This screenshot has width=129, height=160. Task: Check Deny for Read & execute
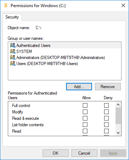106,118
